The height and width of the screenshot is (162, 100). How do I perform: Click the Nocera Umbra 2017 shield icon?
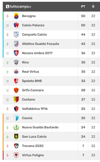click(x=16, y=53)
